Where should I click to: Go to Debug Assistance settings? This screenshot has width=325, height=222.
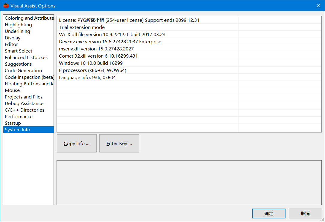pos(29,104)
